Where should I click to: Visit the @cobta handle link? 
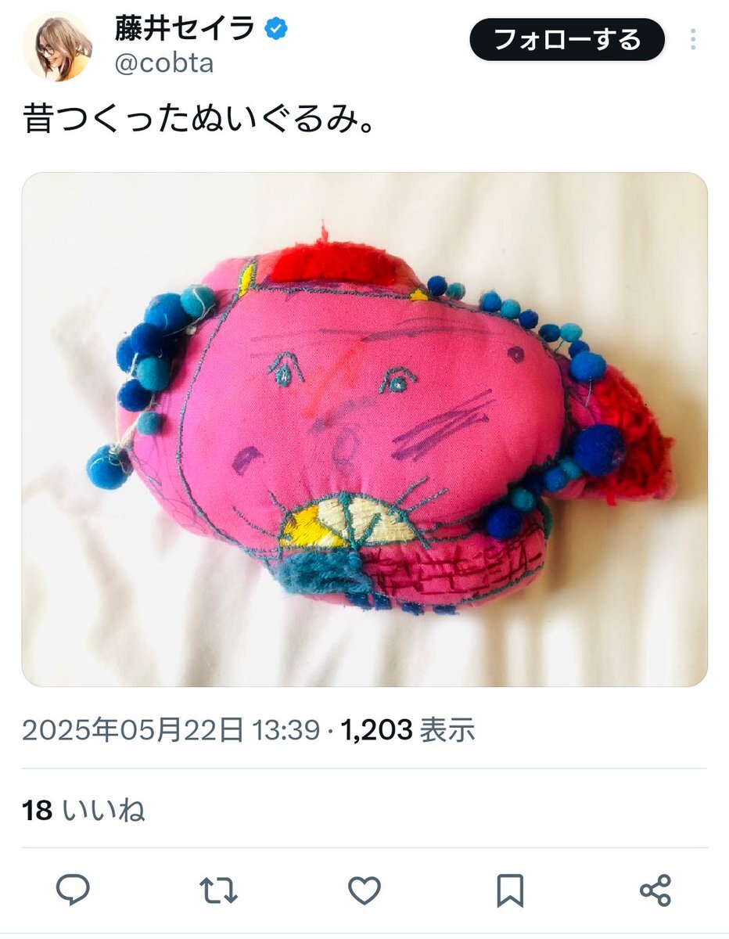(164, 63)
